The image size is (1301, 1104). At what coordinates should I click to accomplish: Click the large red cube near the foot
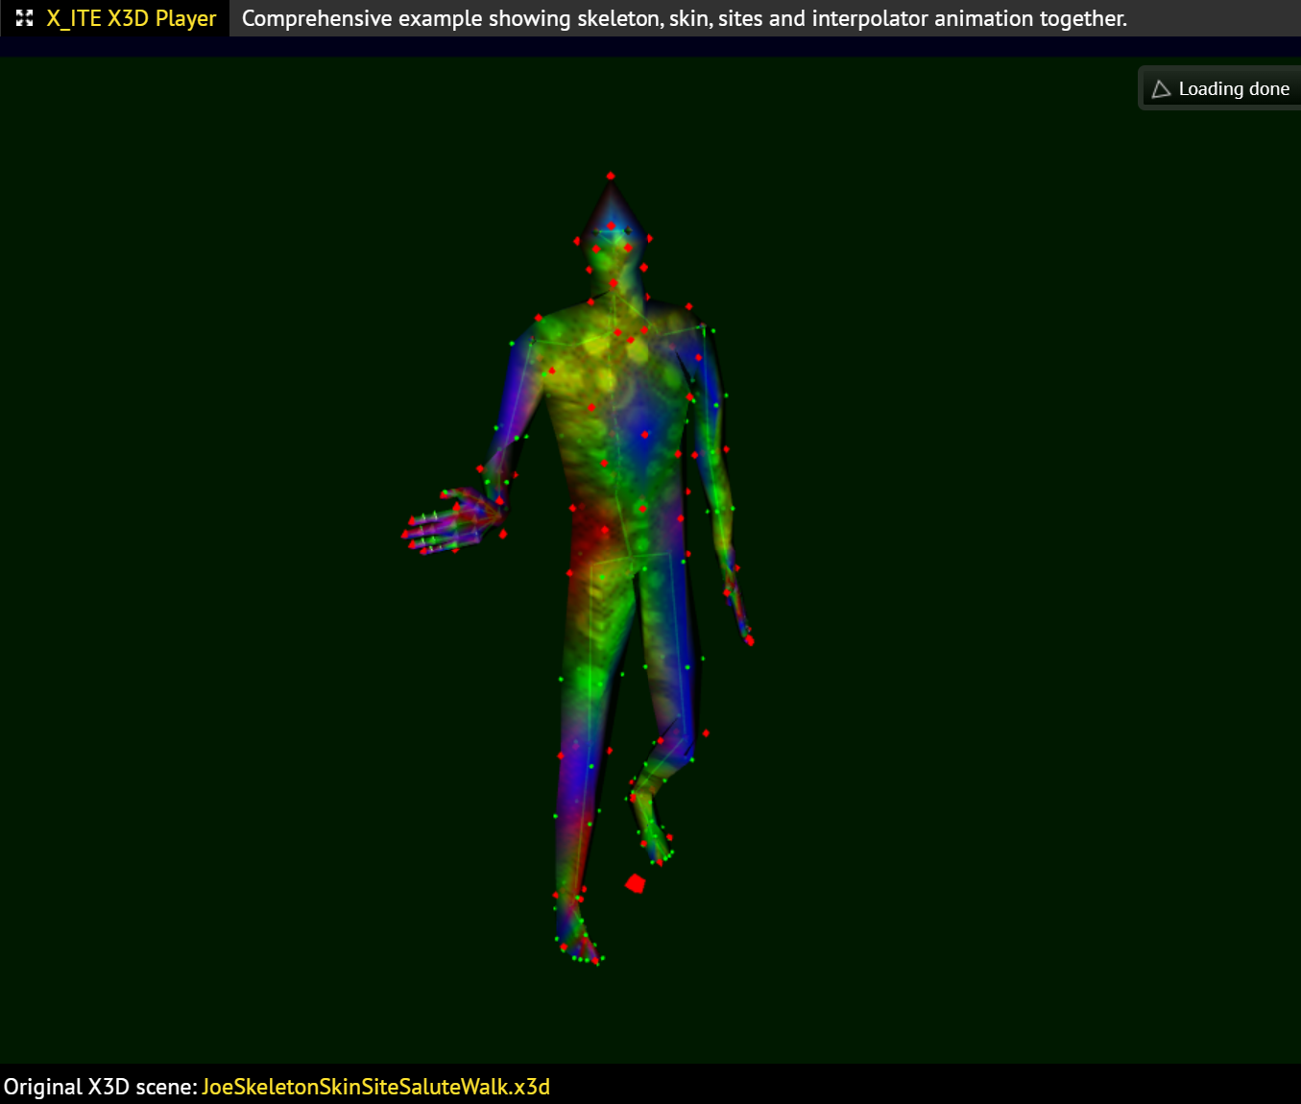pos(635,883)
